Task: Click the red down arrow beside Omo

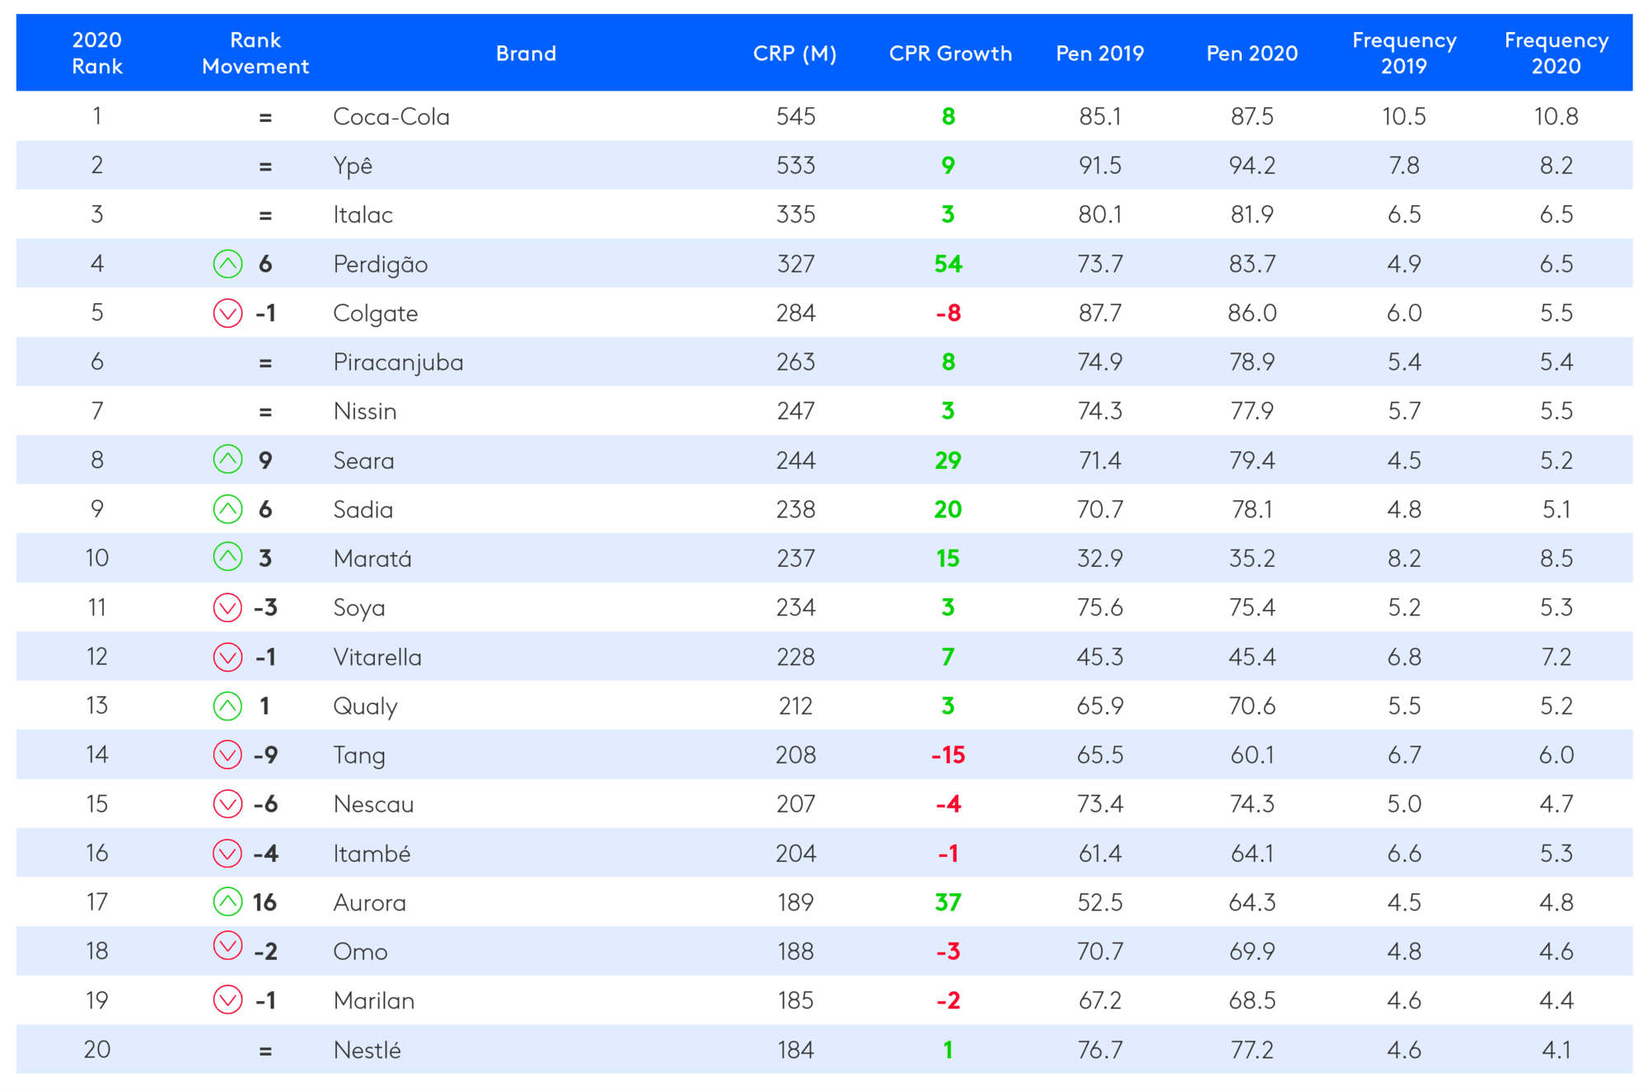Action: point(227,946)
